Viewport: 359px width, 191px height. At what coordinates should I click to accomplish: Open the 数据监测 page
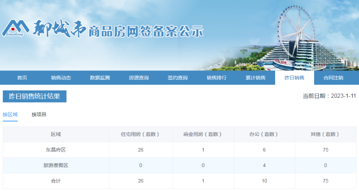coord(100,78)
